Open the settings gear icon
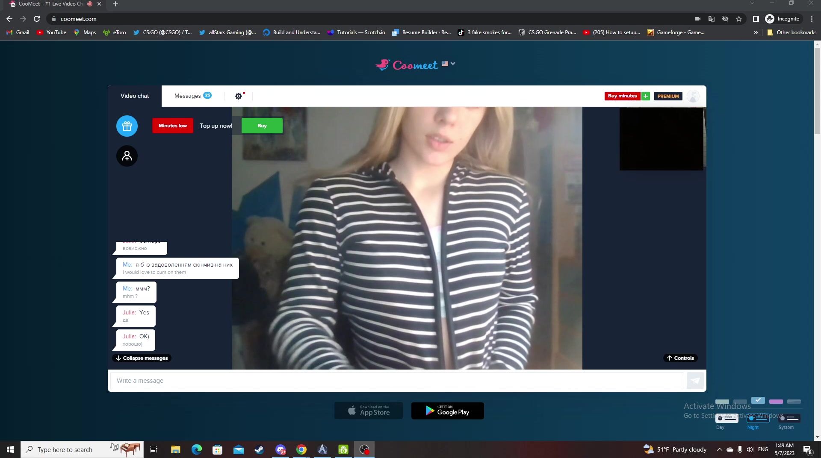This screenshot has height=458, width=821. click(239, 96)
